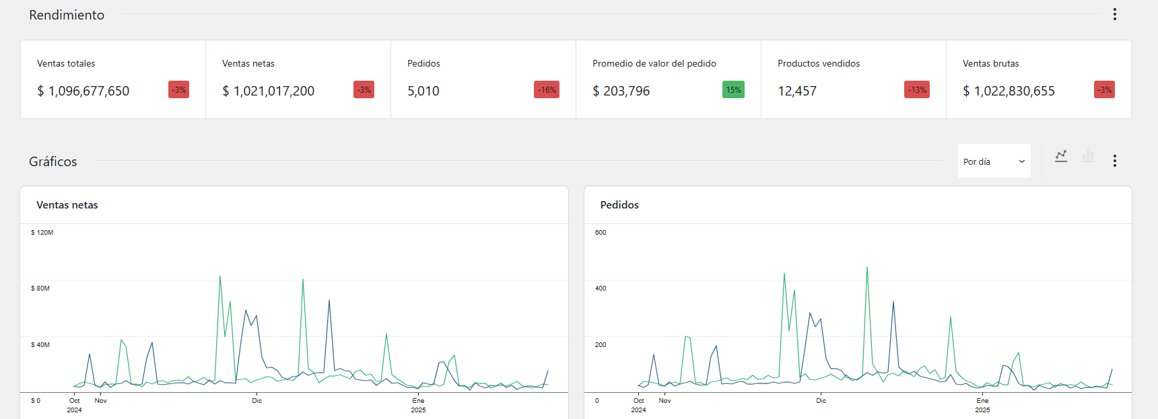The width and height of the screenshot is (1158, 419).
Task: Switch to line chart view
Action: 1061,156
